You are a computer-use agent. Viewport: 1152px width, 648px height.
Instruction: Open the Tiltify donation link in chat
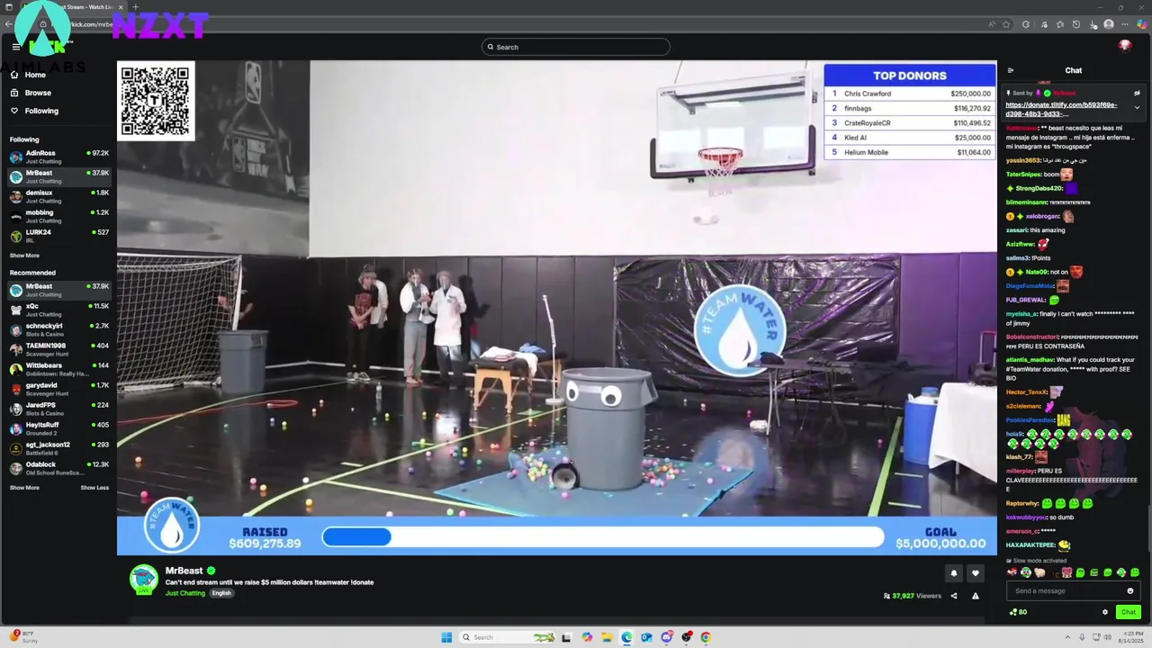click(1062, 110)
